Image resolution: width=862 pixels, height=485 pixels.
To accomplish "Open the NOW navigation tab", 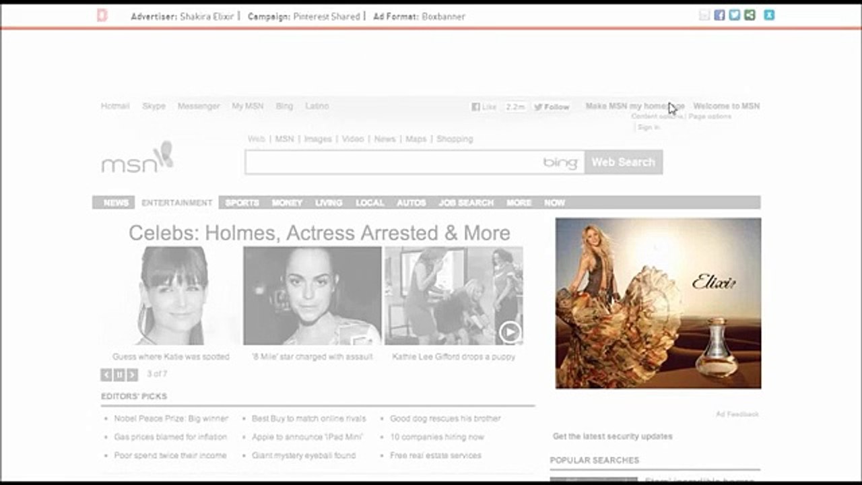I will point(555,203).
